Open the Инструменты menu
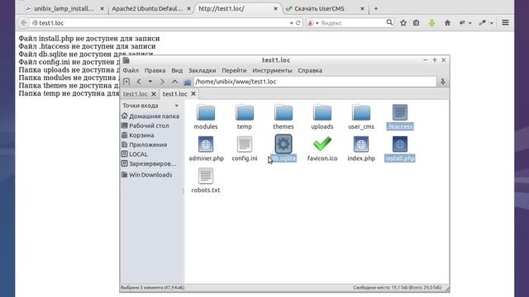The width and height of the screenshot is (529, 297). (x=272, y=70)
